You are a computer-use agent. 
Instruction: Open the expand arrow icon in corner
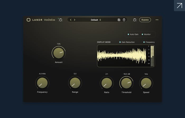pos(179,6)
